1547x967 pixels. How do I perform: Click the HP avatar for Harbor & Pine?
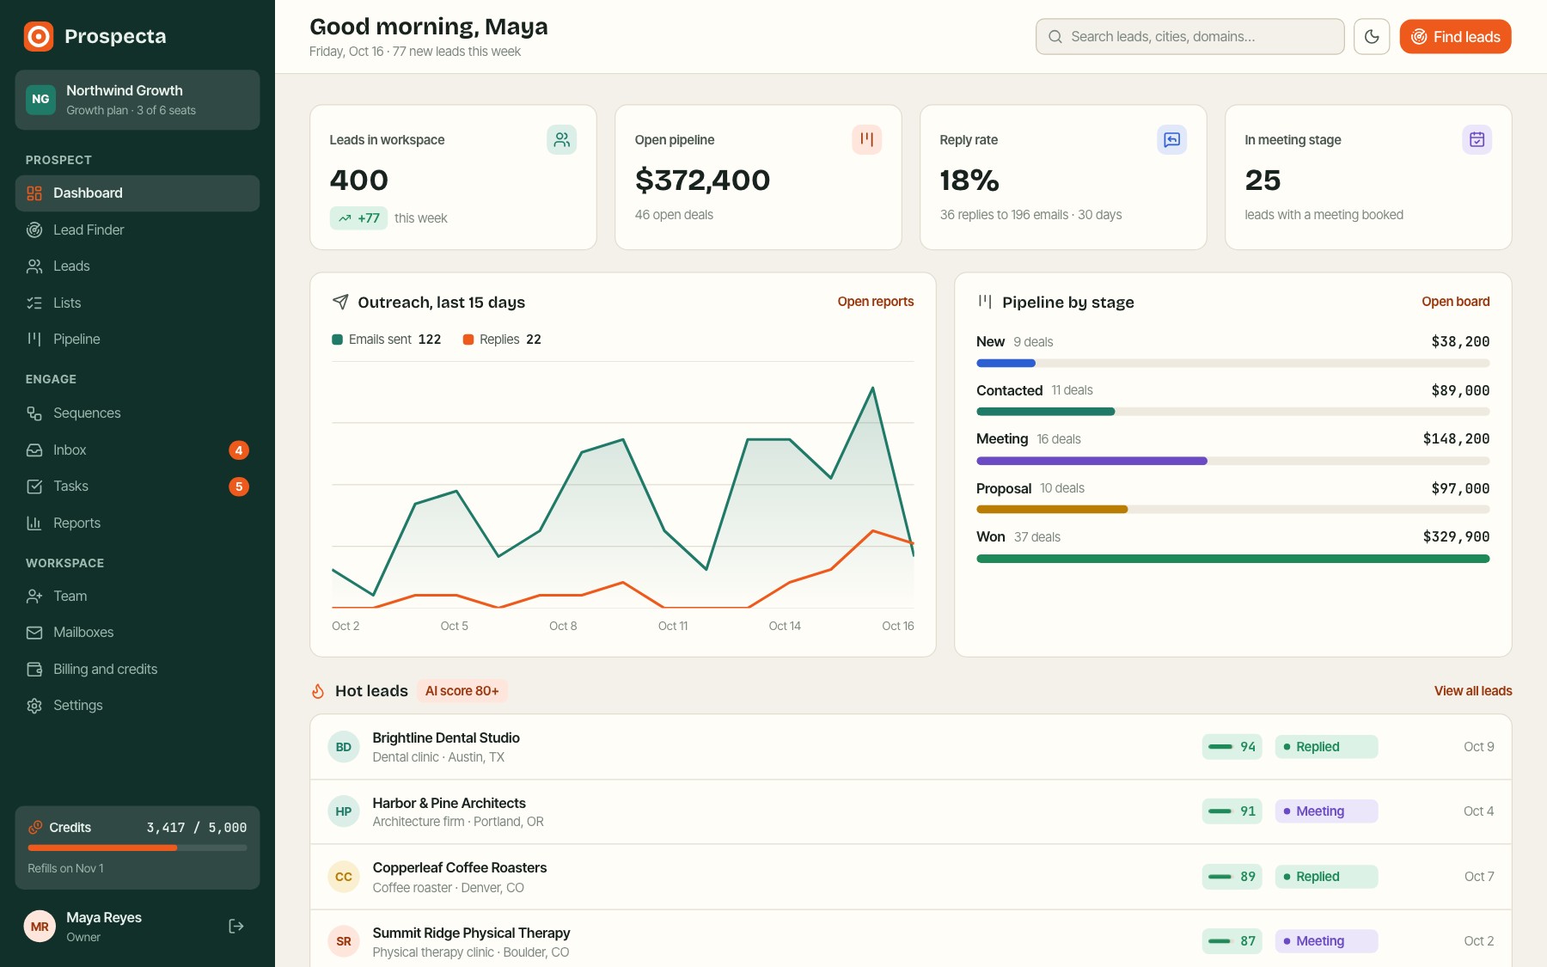(x=344, y=811)
